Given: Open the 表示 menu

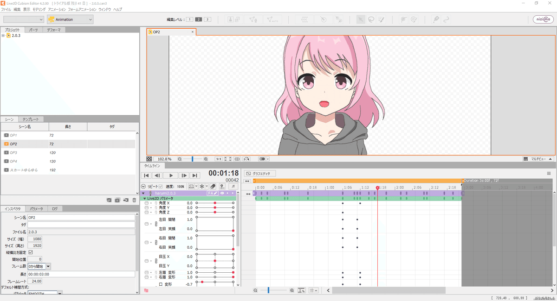Looking at the screenshot, I should pyautogui.click(x=26, y=9).
